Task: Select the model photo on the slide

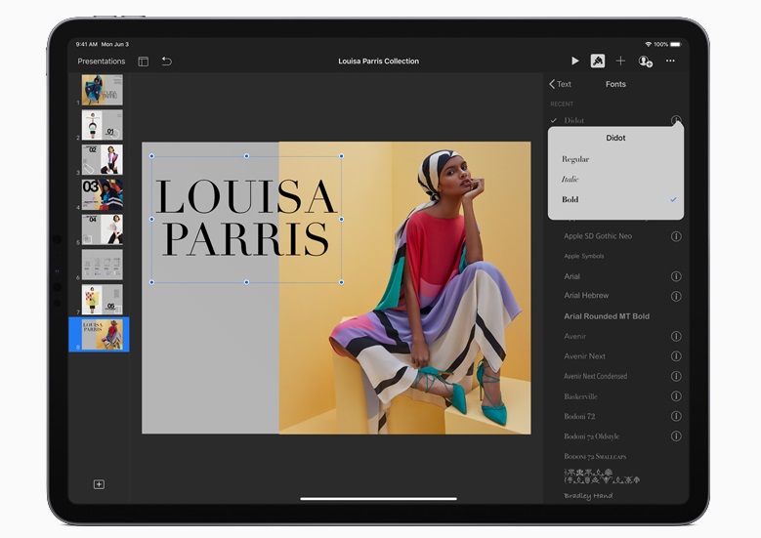Action: click(x=404, y=288)
